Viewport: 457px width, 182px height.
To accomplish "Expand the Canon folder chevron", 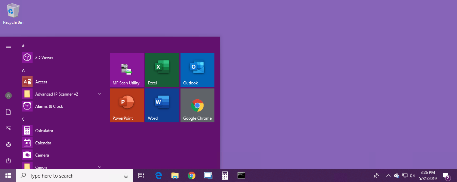I will 100,167.
